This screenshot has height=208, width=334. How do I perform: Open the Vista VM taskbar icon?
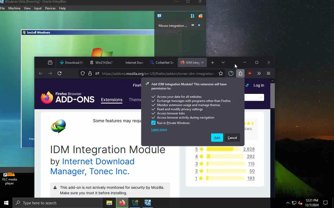click(x=148, y=203)
